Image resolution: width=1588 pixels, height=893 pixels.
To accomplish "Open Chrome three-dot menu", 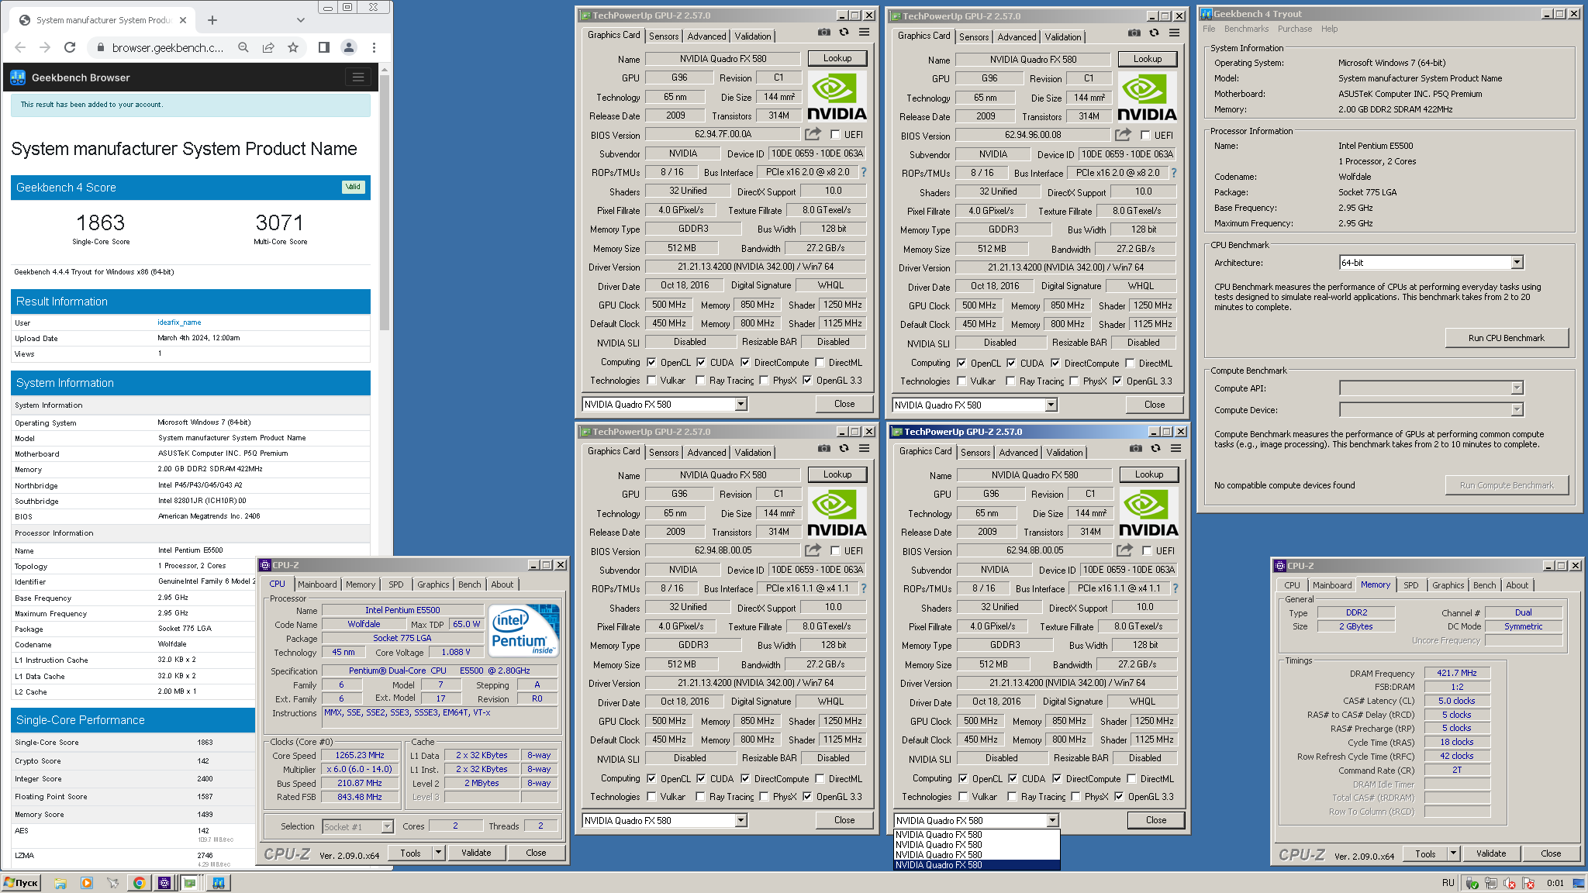I will [x=374, y=47].
